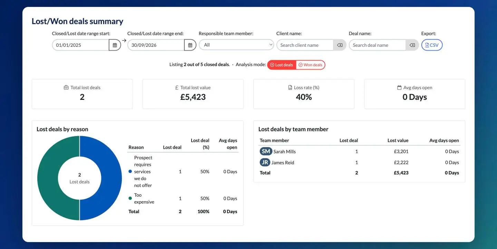Screen dimensions: 497x249
Task: Open calendar picker for range start date
Action: [115, 45]
